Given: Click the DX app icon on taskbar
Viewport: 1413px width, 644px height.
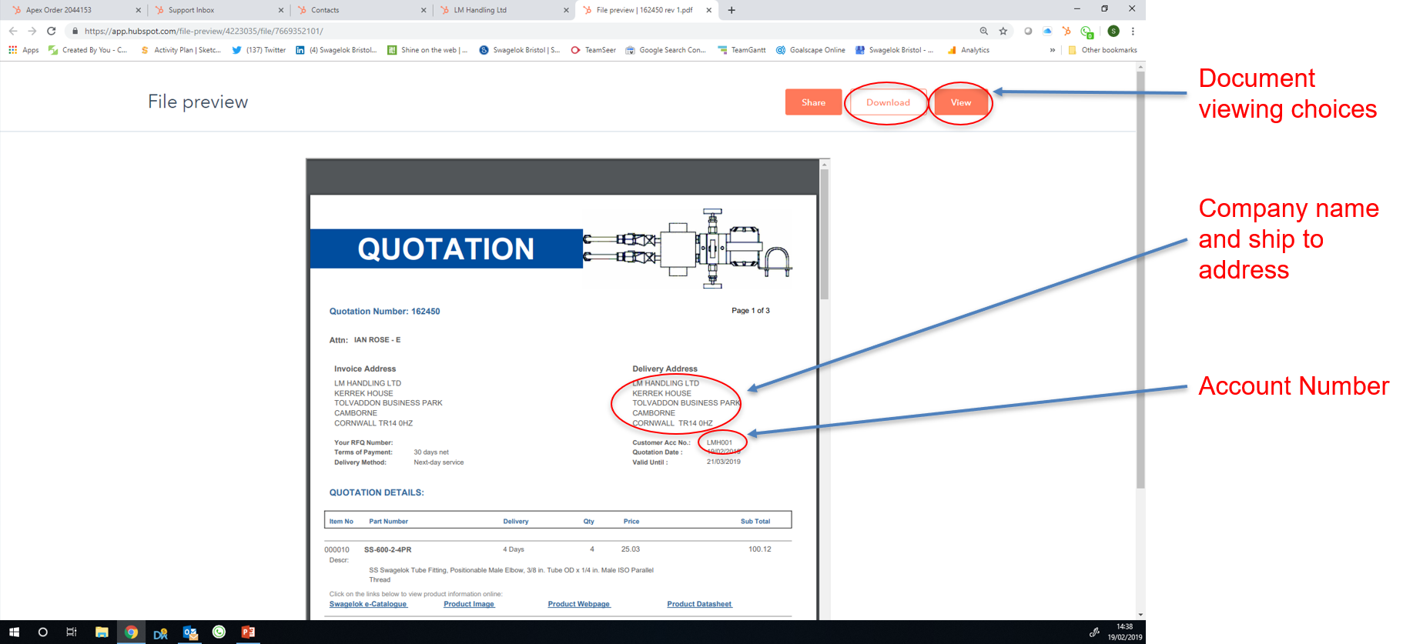Looking at the screenshot, I should 160,632.
